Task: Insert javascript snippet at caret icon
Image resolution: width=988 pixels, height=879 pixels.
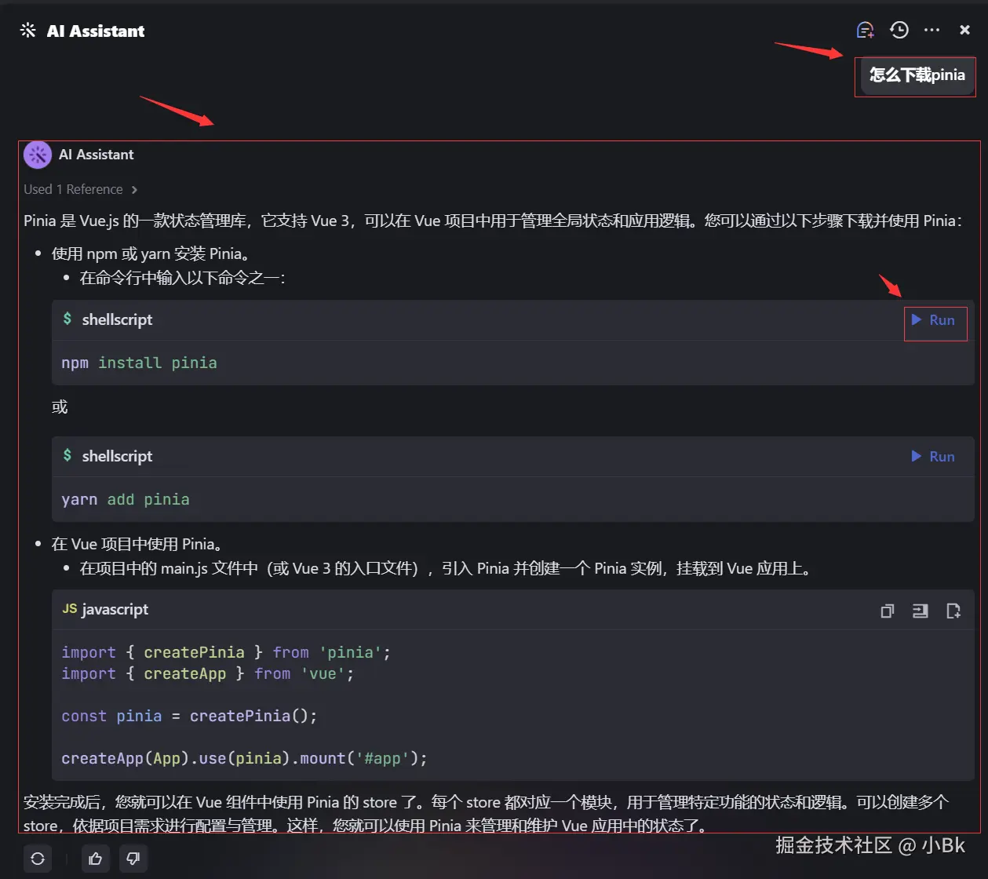Action: coord(921,611)
